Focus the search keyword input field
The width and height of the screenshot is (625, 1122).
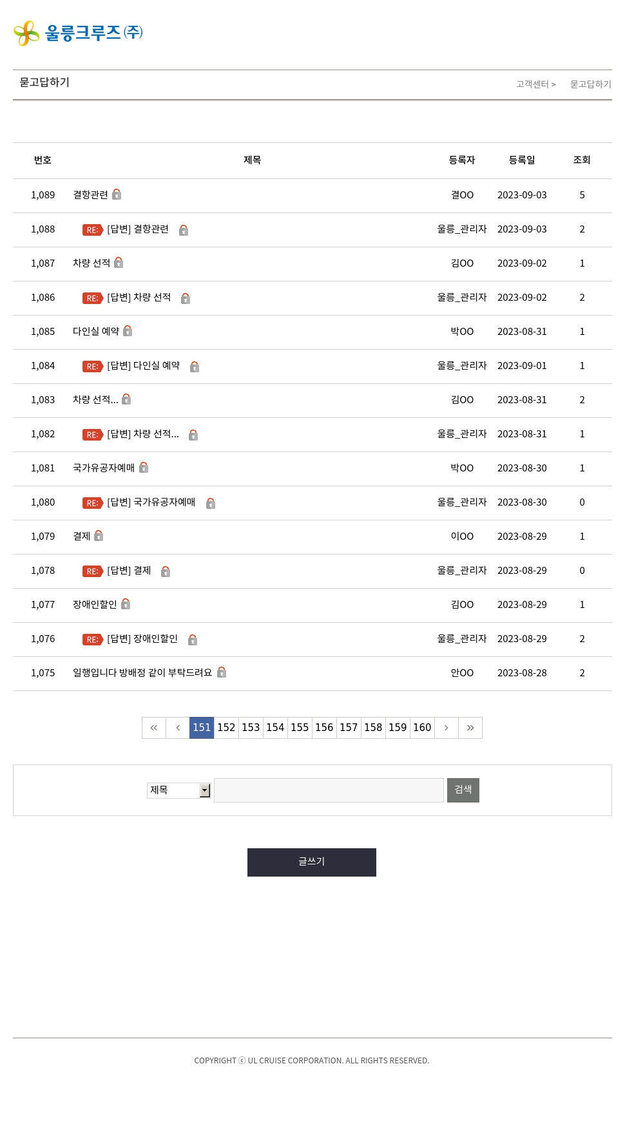(329, 790)
